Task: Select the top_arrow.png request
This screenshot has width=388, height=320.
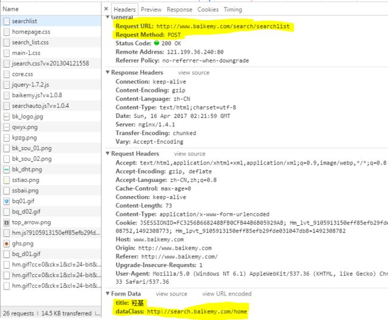Action: (x=51, y=222)
